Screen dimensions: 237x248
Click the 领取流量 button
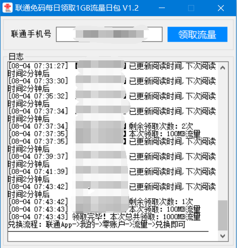pyautogui.click(x=197, y=34)
